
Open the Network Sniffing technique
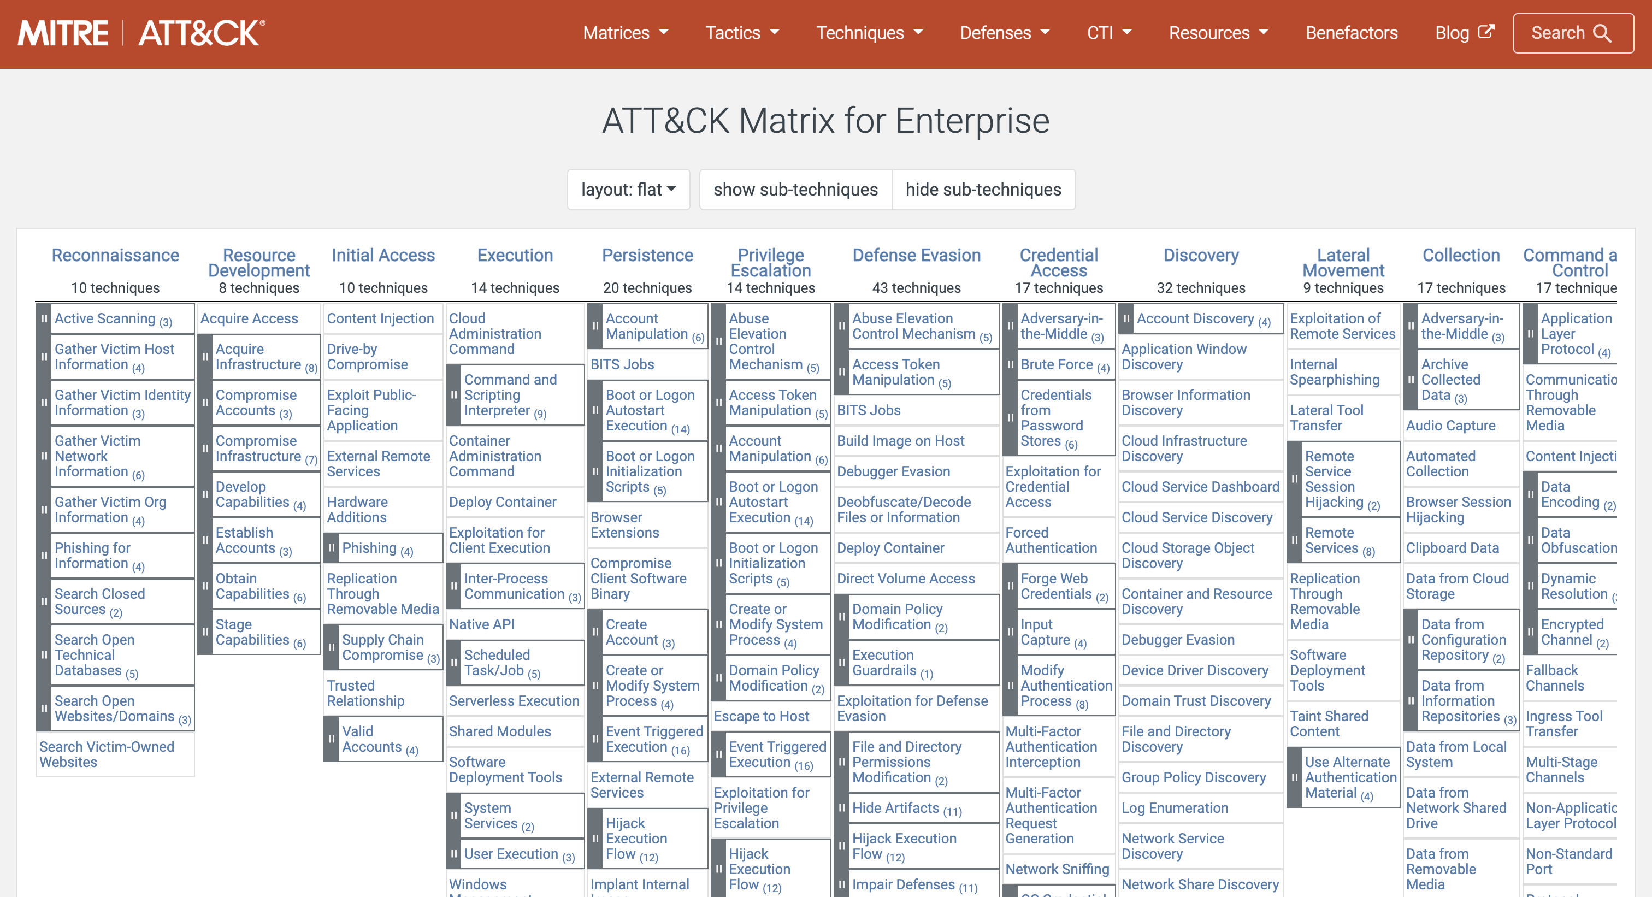click(1057, 870)
